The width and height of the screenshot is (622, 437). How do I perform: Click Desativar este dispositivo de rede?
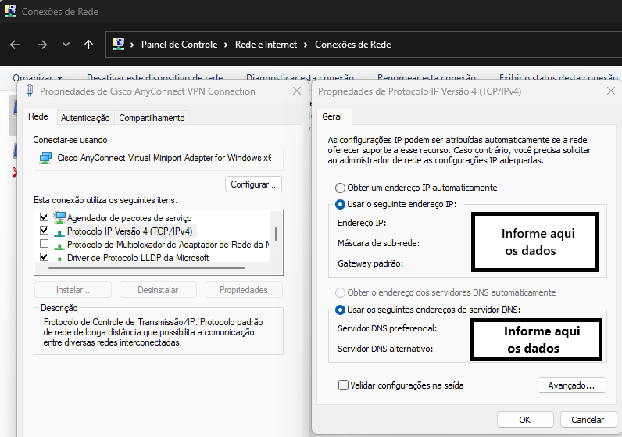click(x=155, y=77)
